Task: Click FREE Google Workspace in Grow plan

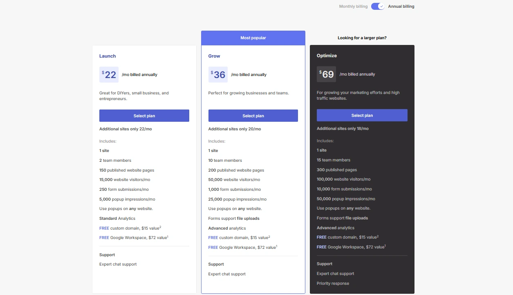Action: point(243,248)
